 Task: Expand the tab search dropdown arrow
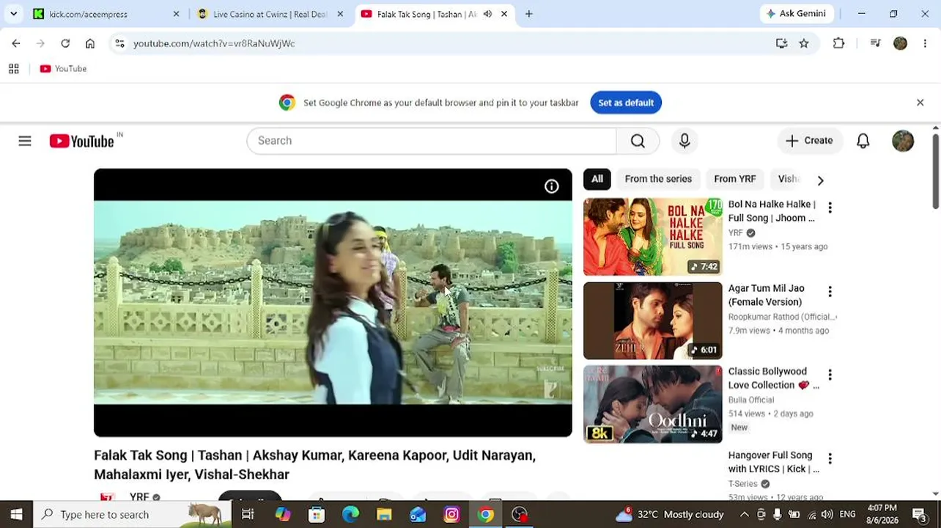[x=13, y=14]
